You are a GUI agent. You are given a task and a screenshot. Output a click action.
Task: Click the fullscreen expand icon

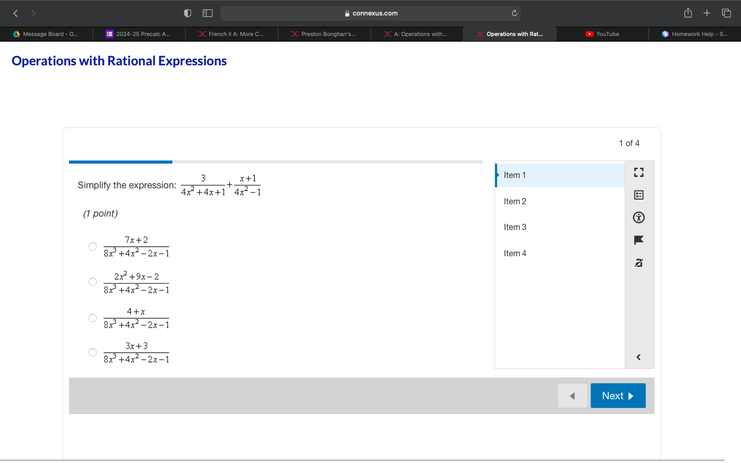tap(639, 172)
